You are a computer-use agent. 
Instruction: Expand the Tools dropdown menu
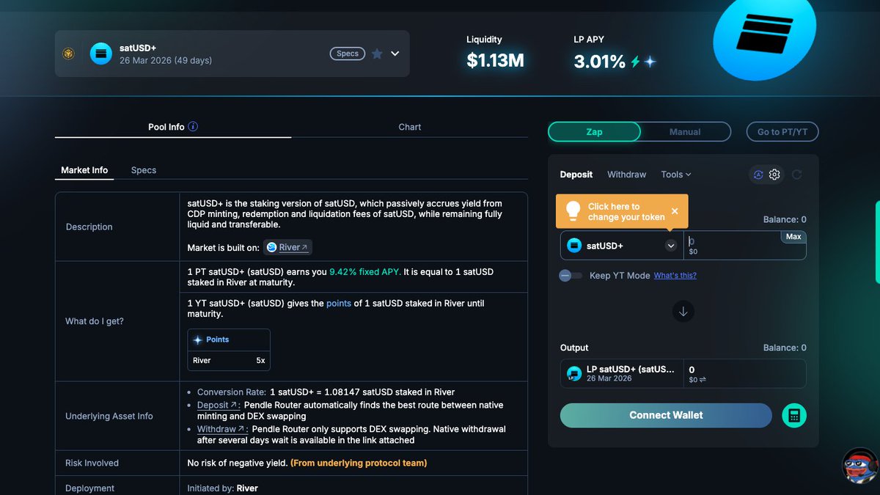pyautogui.click(x=676, y=175)
